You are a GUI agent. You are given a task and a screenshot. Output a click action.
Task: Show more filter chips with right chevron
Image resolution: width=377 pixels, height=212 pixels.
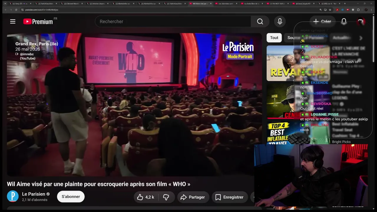(x=361, y=38)
